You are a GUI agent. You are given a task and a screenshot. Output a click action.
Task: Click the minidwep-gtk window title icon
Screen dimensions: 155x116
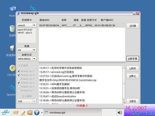tap(18, 13)
